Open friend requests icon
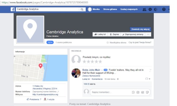177x106 pixels. click(x=144, y=10)
